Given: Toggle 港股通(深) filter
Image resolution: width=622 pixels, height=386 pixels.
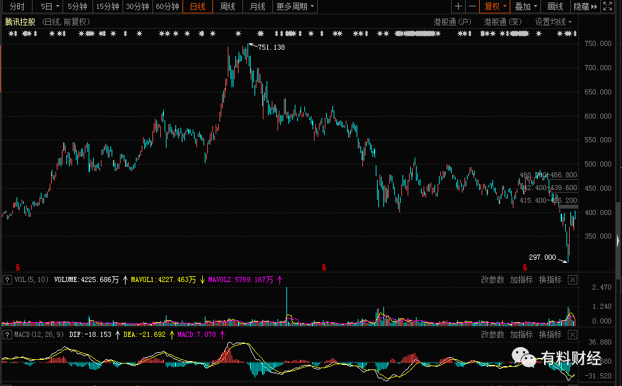Looking at the screenshot, I should pos(503,22).
